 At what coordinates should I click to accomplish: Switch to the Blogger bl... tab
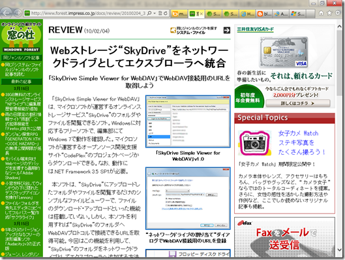coord(265,14)
